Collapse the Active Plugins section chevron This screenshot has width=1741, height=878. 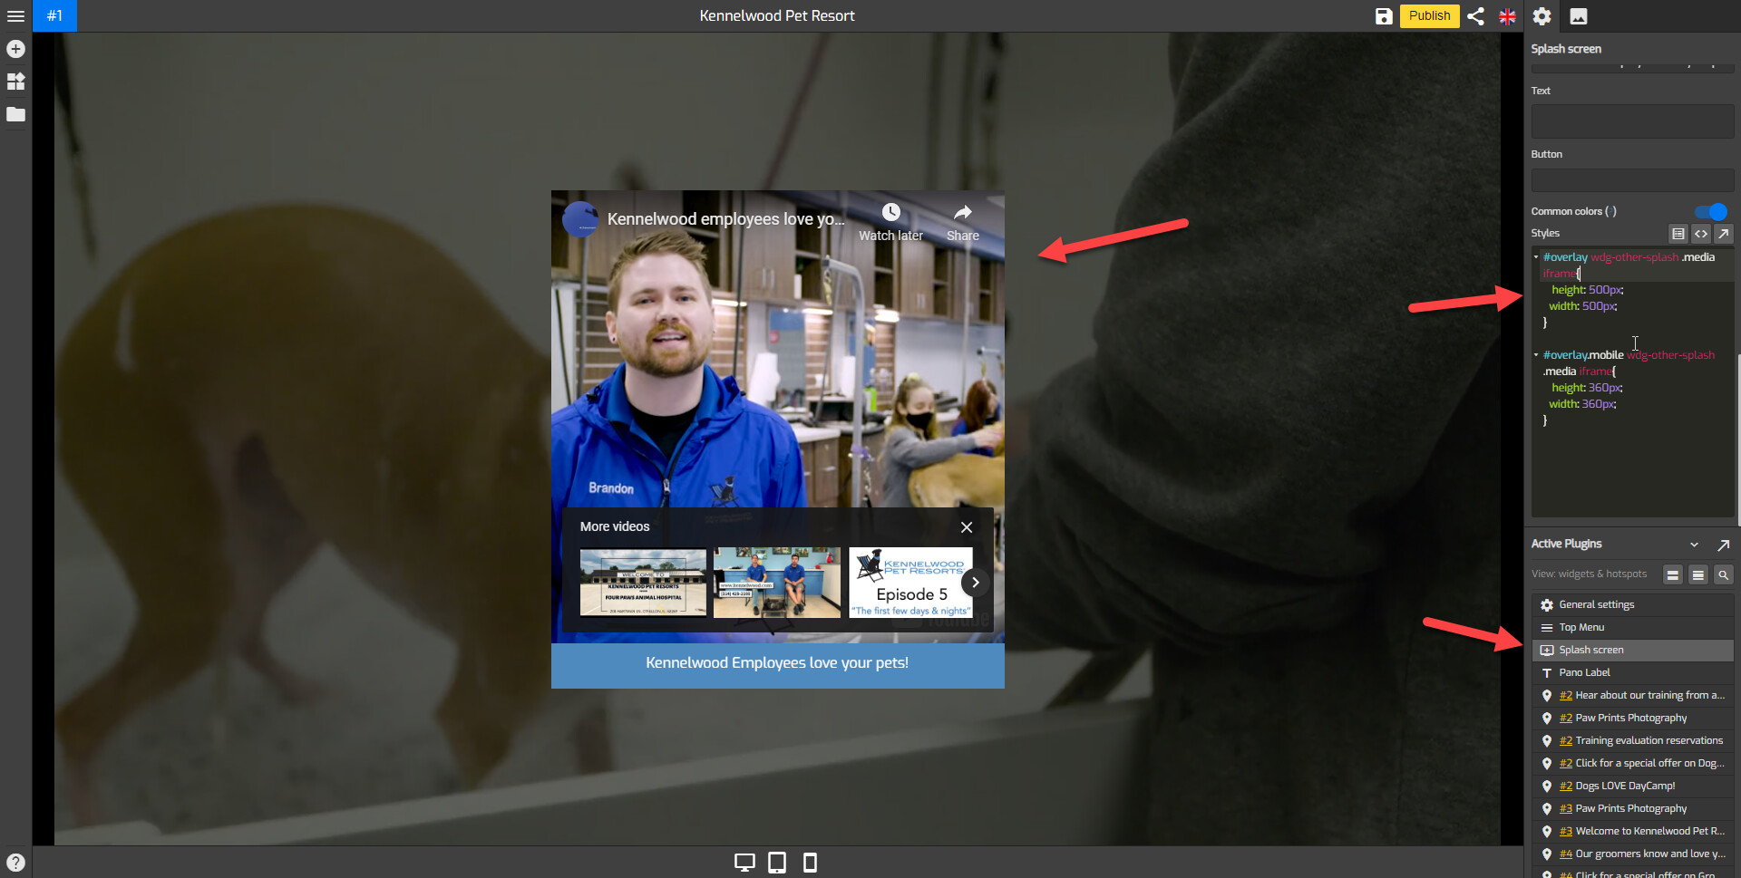pyautogui.click(x=1694, y=545)
